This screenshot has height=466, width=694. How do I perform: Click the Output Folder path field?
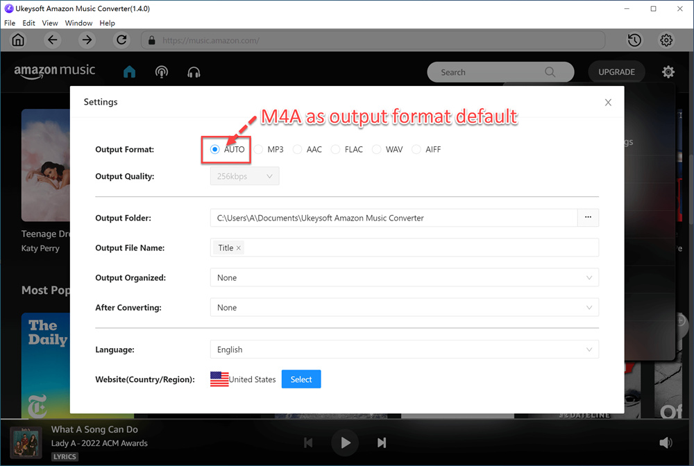[393, 218]
